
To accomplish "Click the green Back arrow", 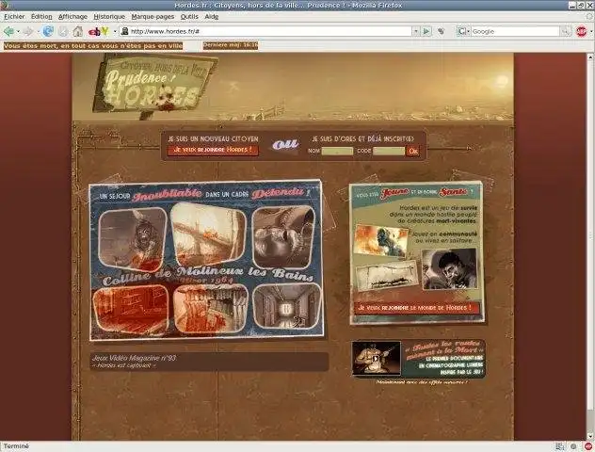I will click(8, 31).
